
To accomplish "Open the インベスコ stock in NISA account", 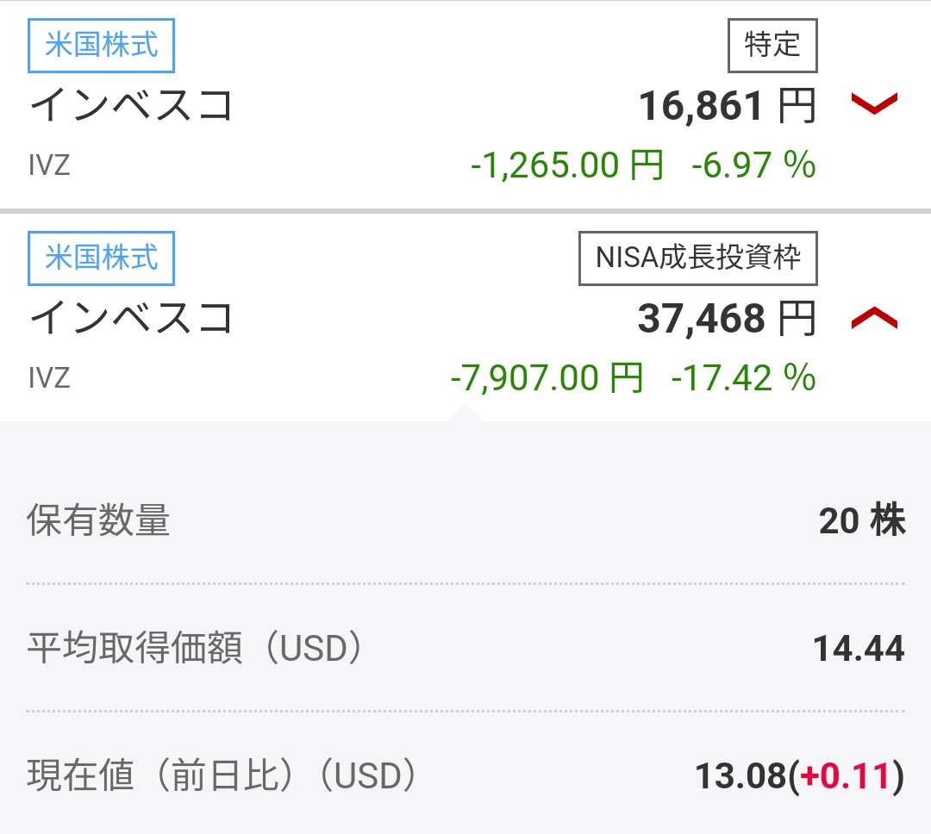I will [x=131, y=318].
